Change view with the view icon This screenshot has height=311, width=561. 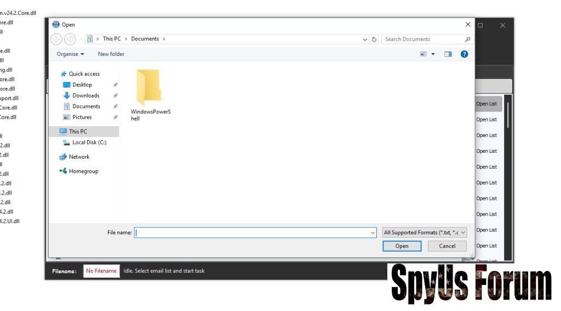(423, 54)
